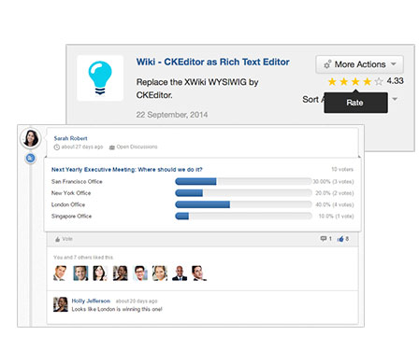Image resolution: width=419 pixels, height=350 pixels.
Task: Click the first yellow rating star
Action: tap(332, 81)
